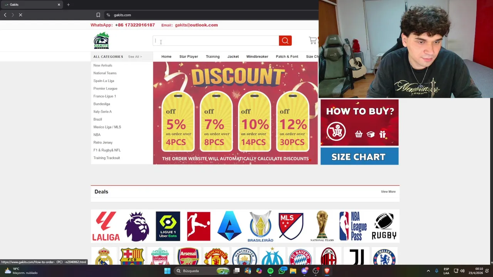Select the Juventus crest
The image size is (493, 277).
[356, 257]
